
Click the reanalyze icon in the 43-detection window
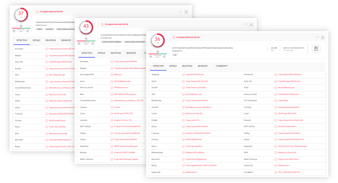click(246, 25)
